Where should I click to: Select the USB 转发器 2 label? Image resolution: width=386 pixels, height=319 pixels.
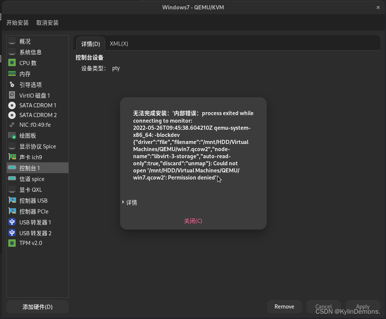pyautogui.click(x=36, y=233)
